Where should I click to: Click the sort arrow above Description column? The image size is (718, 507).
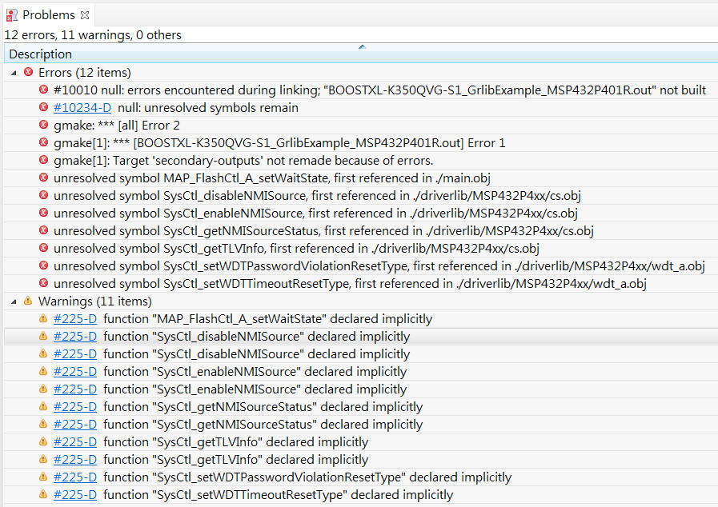pos(362,47)
